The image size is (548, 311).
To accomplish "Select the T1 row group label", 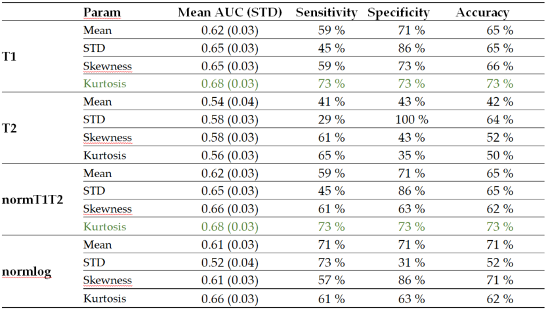I will click(10, 57).
